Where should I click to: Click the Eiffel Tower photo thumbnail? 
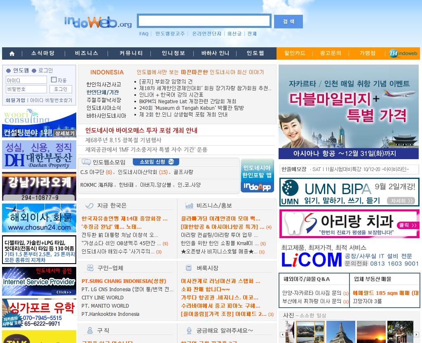click(341, 332)
